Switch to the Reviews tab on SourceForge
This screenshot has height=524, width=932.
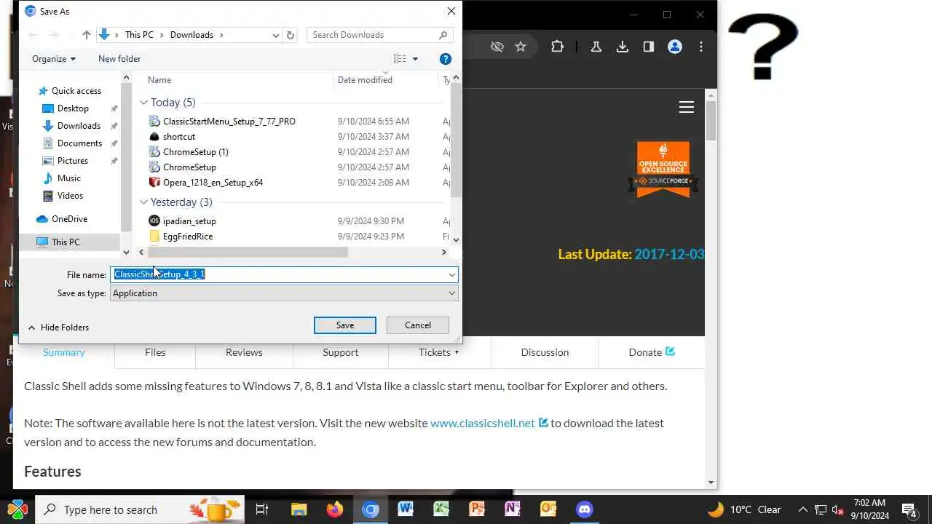[x=244, y=352]
